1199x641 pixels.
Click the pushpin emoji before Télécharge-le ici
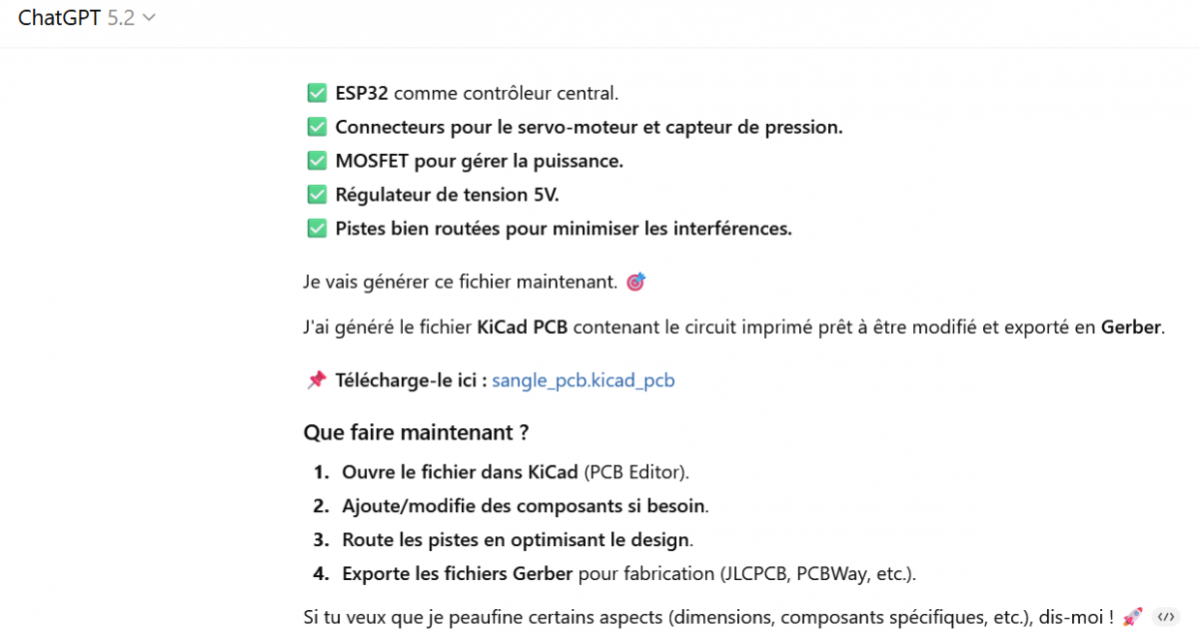coord(317,380)
